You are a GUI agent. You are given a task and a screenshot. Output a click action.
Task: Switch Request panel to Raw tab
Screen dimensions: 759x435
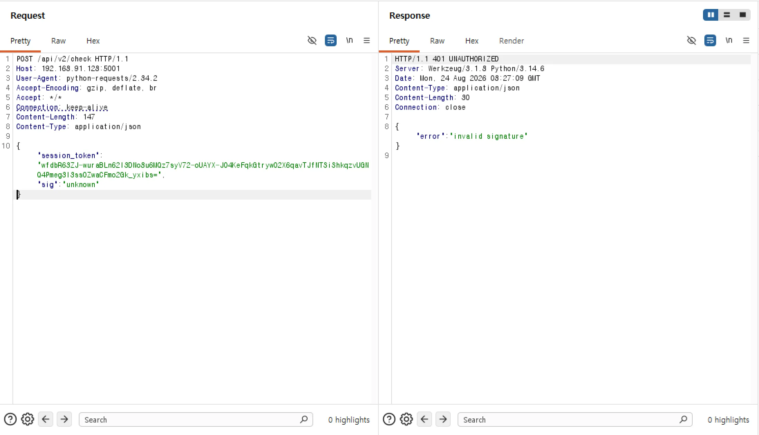tap(58, 41)
